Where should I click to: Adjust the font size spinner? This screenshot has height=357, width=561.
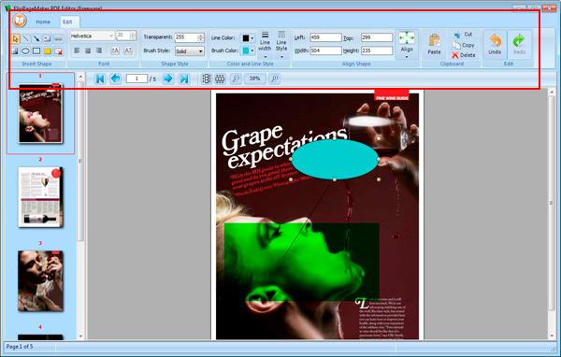click(x=133, y=36)
